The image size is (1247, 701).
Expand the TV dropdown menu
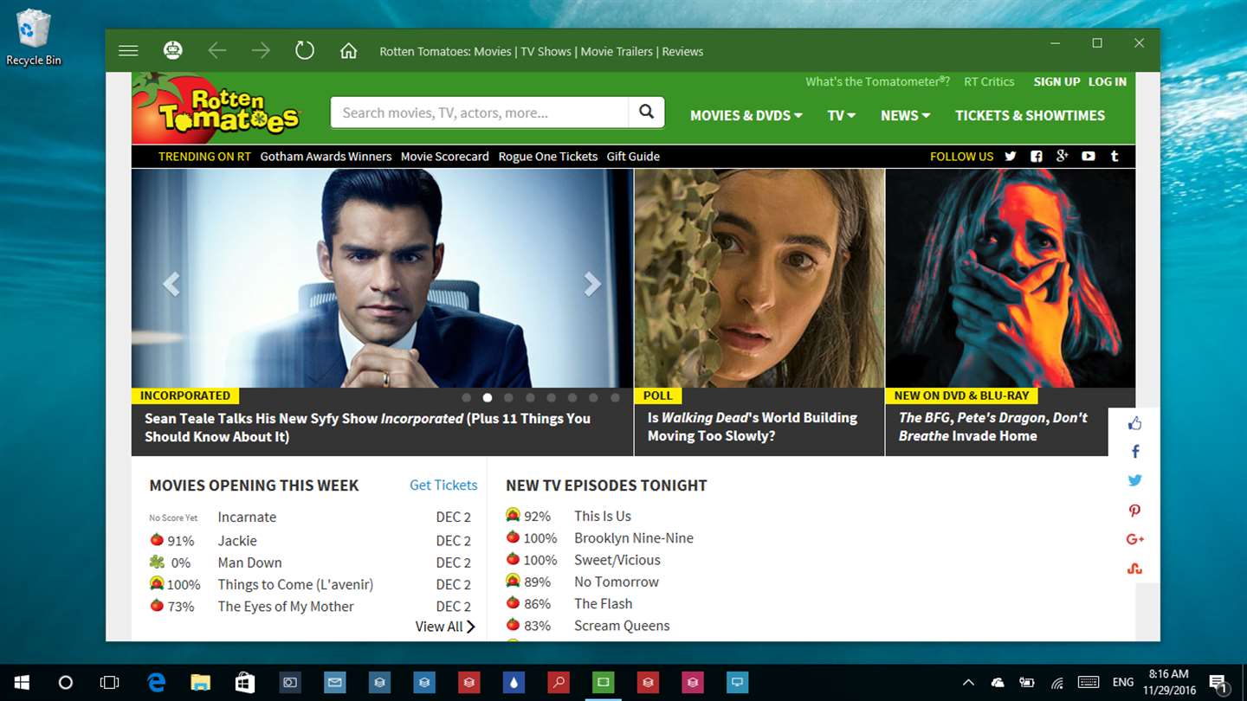pos(841,115)
